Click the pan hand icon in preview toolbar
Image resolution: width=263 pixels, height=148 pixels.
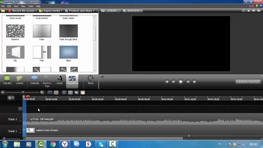[249, 11]
